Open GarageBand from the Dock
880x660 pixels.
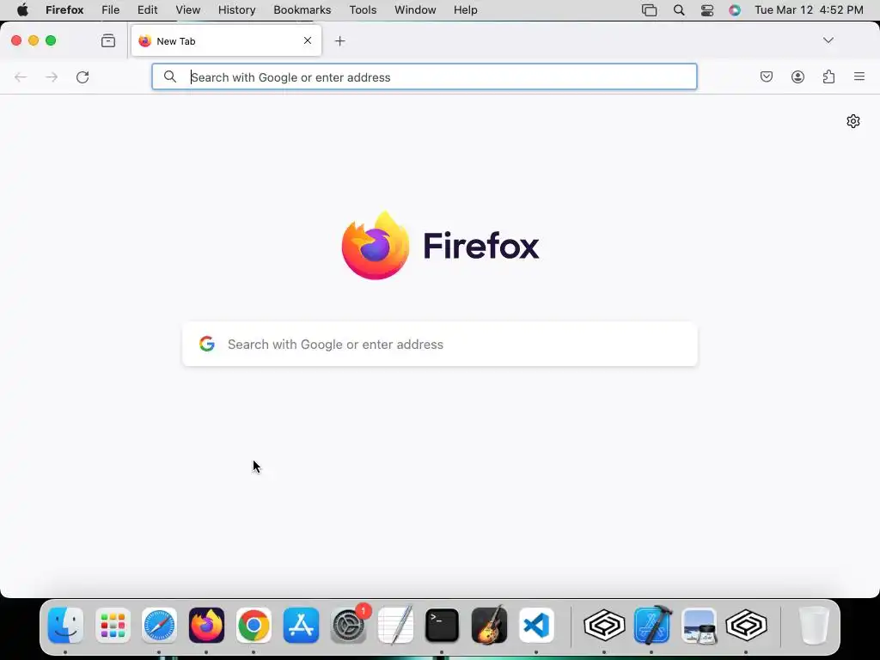[489, 626]
